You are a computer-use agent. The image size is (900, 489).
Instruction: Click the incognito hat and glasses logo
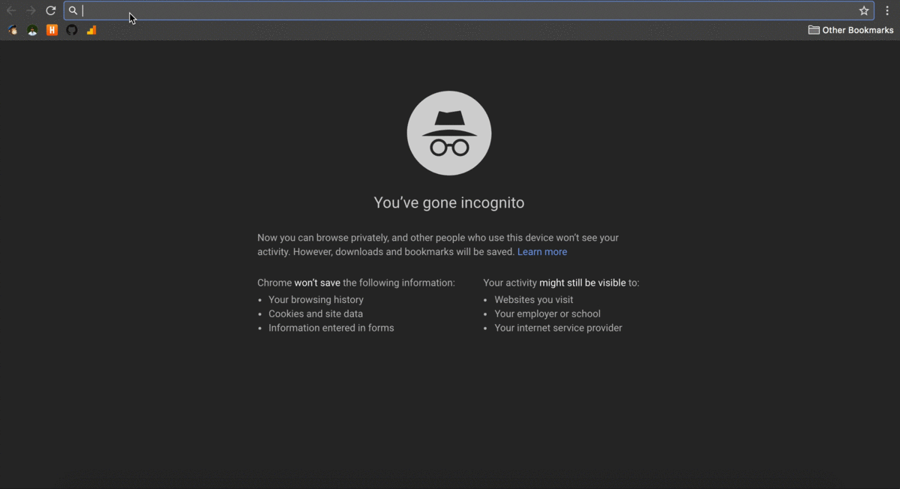click(x=449, y=133)
